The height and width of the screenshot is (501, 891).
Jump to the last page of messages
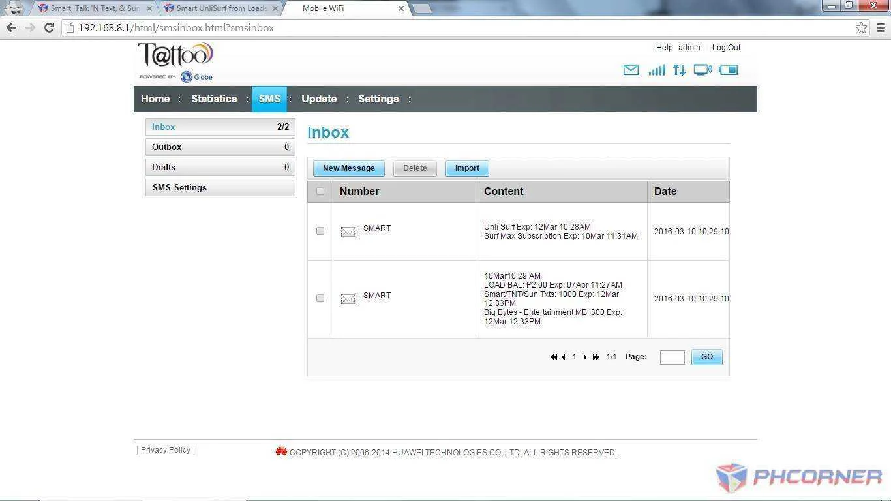pyautogui.click(x=596, y=357)
